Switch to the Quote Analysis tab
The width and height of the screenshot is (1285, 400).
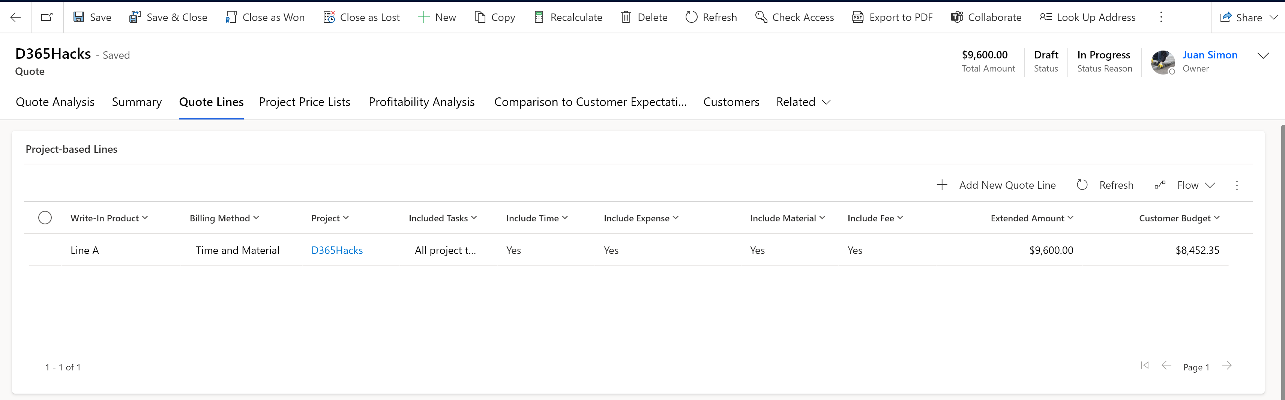click(55, 102)
